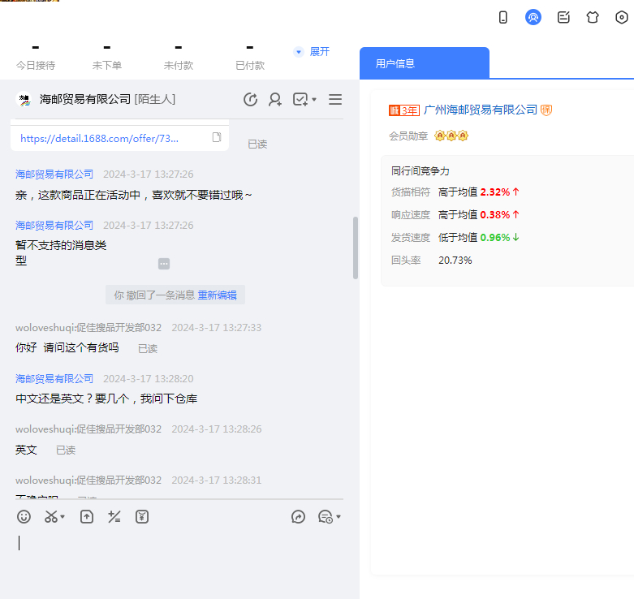Open settings hexagon icon at top right
The height and width of the screenshot is (599, 634).
[622, 17]
